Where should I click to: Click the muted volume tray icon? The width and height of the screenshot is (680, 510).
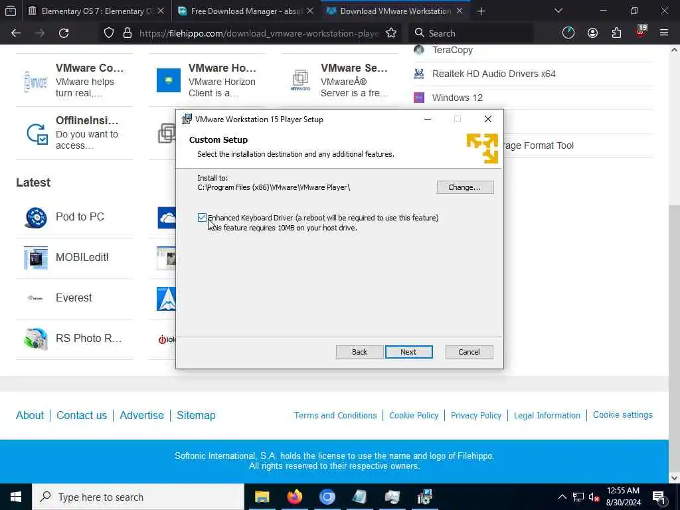594,497
